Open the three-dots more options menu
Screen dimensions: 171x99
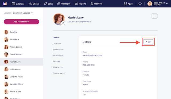pos(154,16)
